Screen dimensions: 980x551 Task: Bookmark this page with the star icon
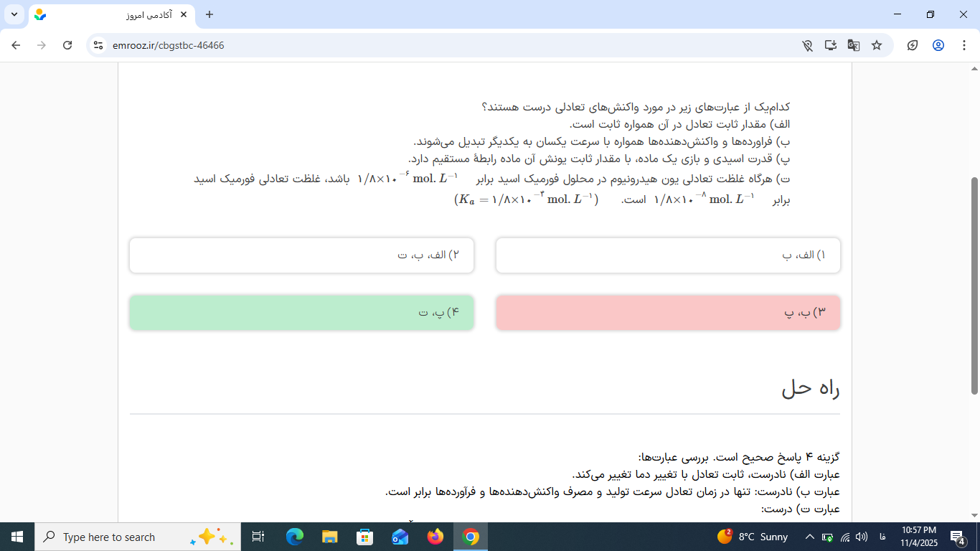876,45
